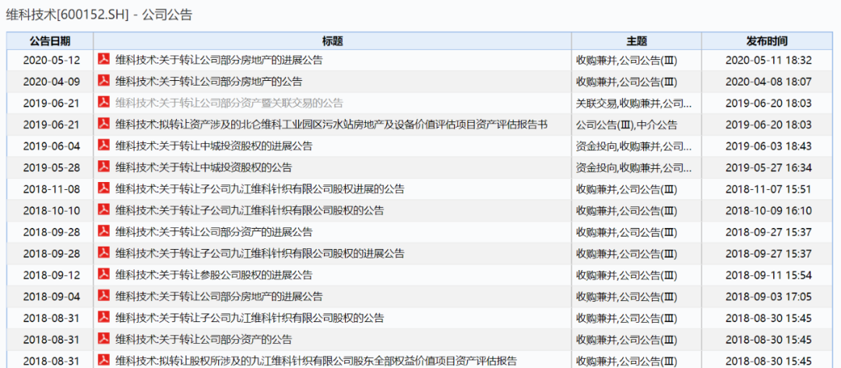Open PDF icon for 2020-04-09 转让公司部分房地产的公告
The height and width of the screenshot is (368, 841).
[x=104, y=81]
